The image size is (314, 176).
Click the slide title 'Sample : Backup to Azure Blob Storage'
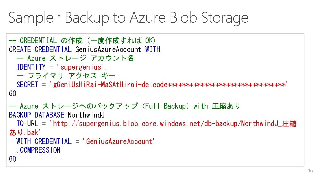(x=128, y=18)
